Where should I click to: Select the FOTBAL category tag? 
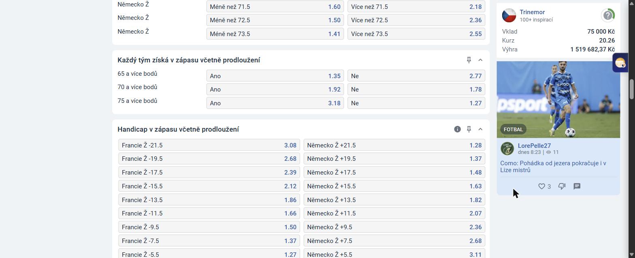(513, 129)
